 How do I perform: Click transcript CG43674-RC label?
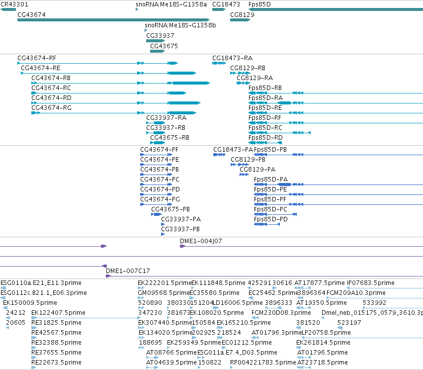[x=51, y=88]
